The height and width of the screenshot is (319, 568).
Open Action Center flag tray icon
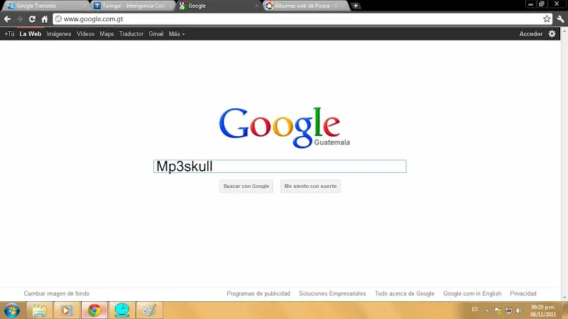coord(498,310)
